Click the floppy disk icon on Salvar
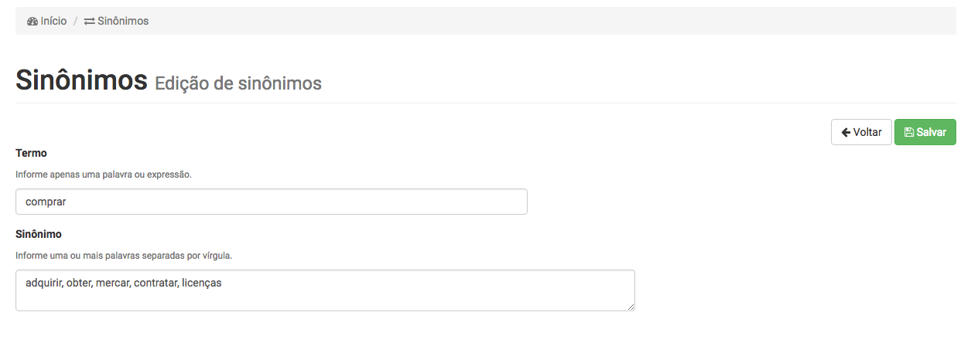The image size is (971, 346). tap(909, 133)
